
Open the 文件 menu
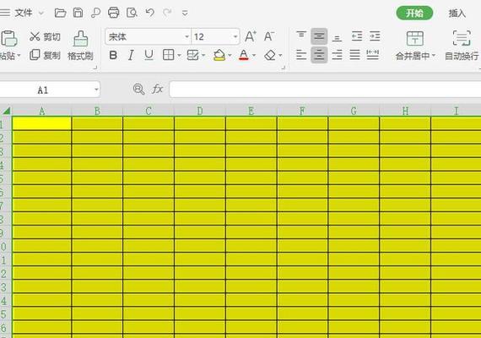click(24, 13)
